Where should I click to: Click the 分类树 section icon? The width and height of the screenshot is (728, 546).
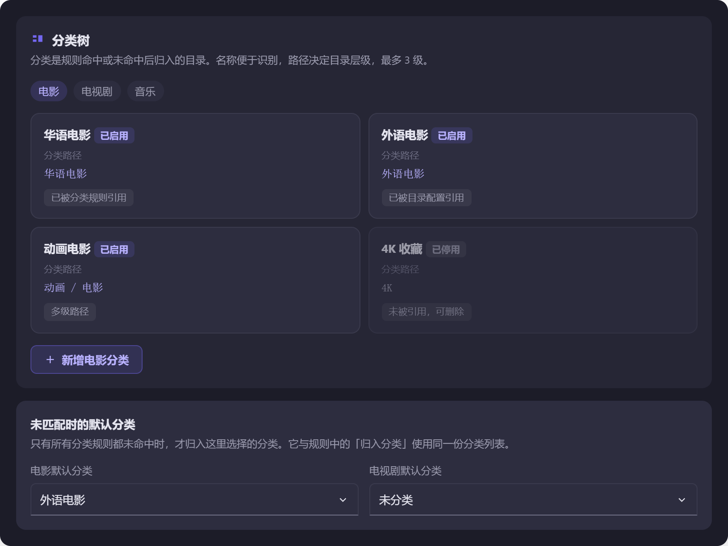(x=38, y=39)
